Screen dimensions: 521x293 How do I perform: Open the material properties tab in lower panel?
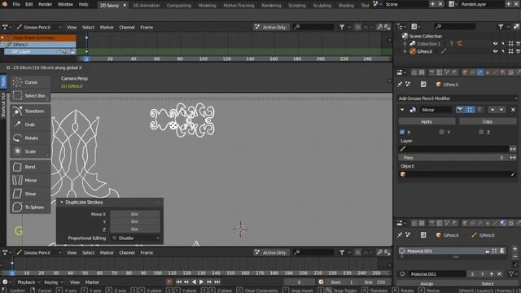coord(503,223)
